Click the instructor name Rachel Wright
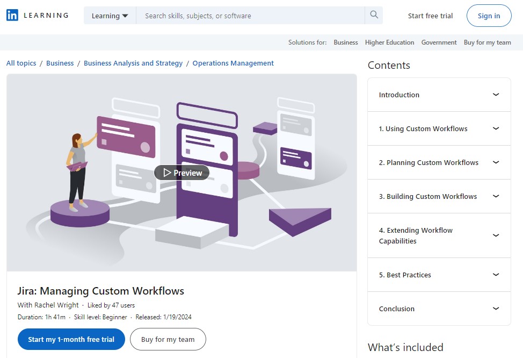This screenshot has height=358, width=523. pos(56,305)
